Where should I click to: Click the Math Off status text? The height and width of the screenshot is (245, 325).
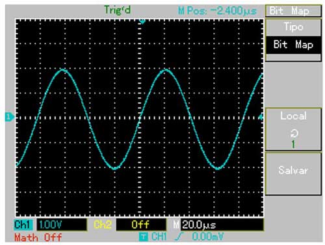pos(38,237)
